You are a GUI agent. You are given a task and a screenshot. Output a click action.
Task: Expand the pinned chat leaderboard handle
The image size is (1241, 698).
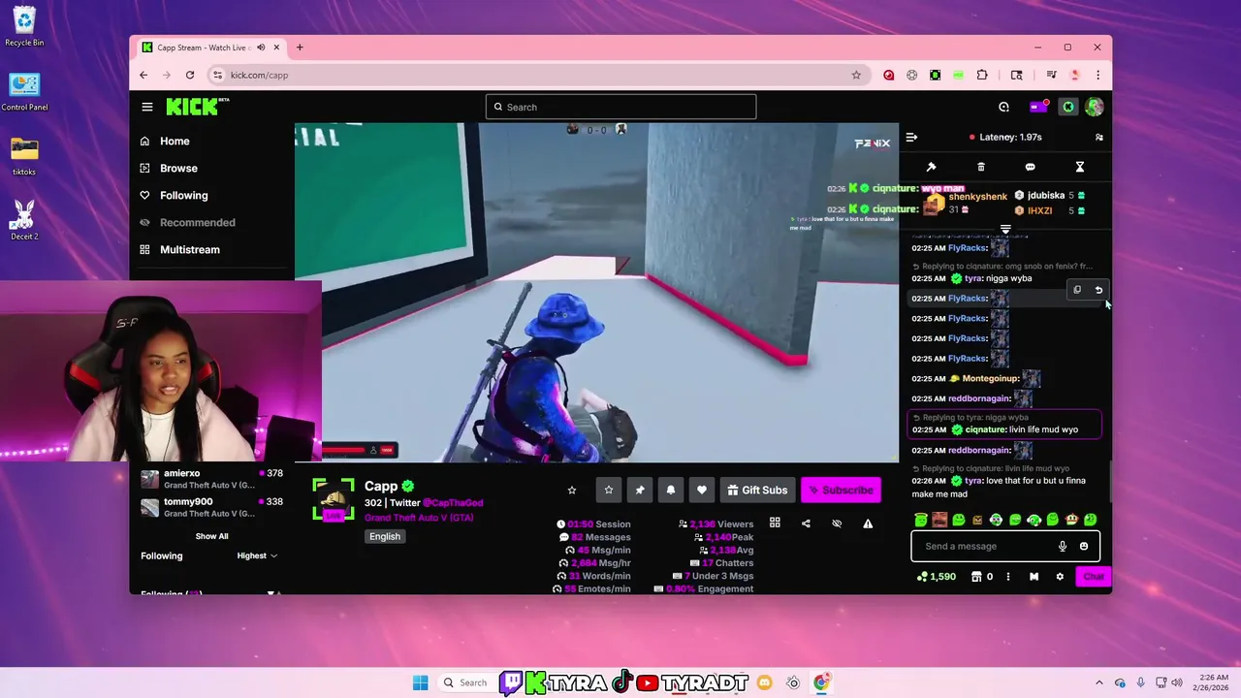(1005, 230)
